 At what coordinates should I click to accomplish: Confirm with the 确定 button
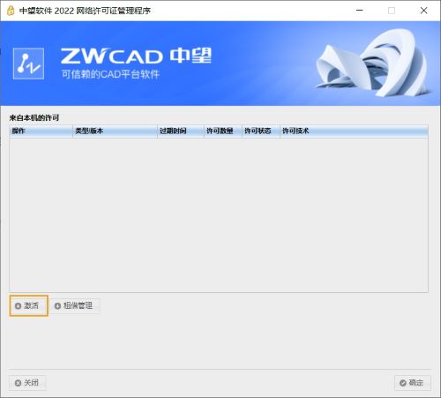coord(412,383)
